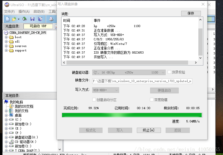Select 新加卷(I:) drive icon
The height and width of the screenshot is (155, 223).
click(11, 146)
